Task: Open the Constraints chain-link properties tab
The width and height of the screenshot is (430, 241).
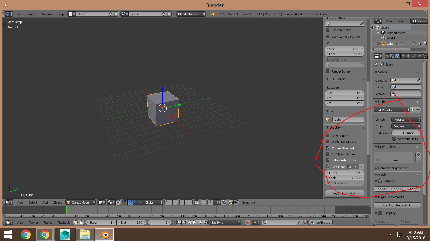Action: pos(414,56)
